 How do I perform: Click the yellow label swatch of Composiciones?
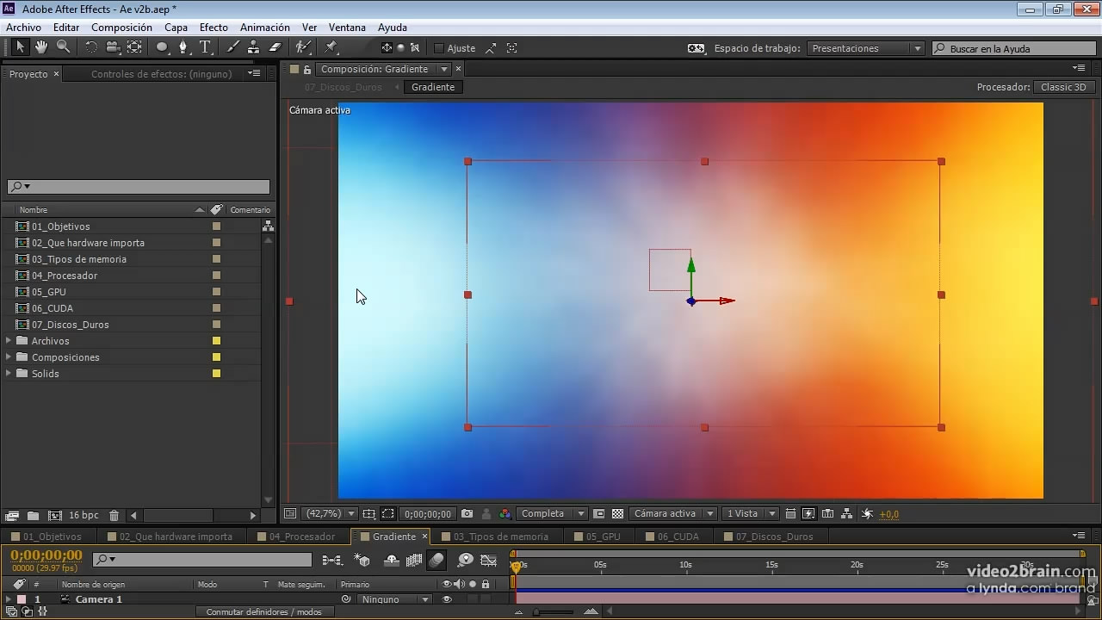click(x=216, y=357)
